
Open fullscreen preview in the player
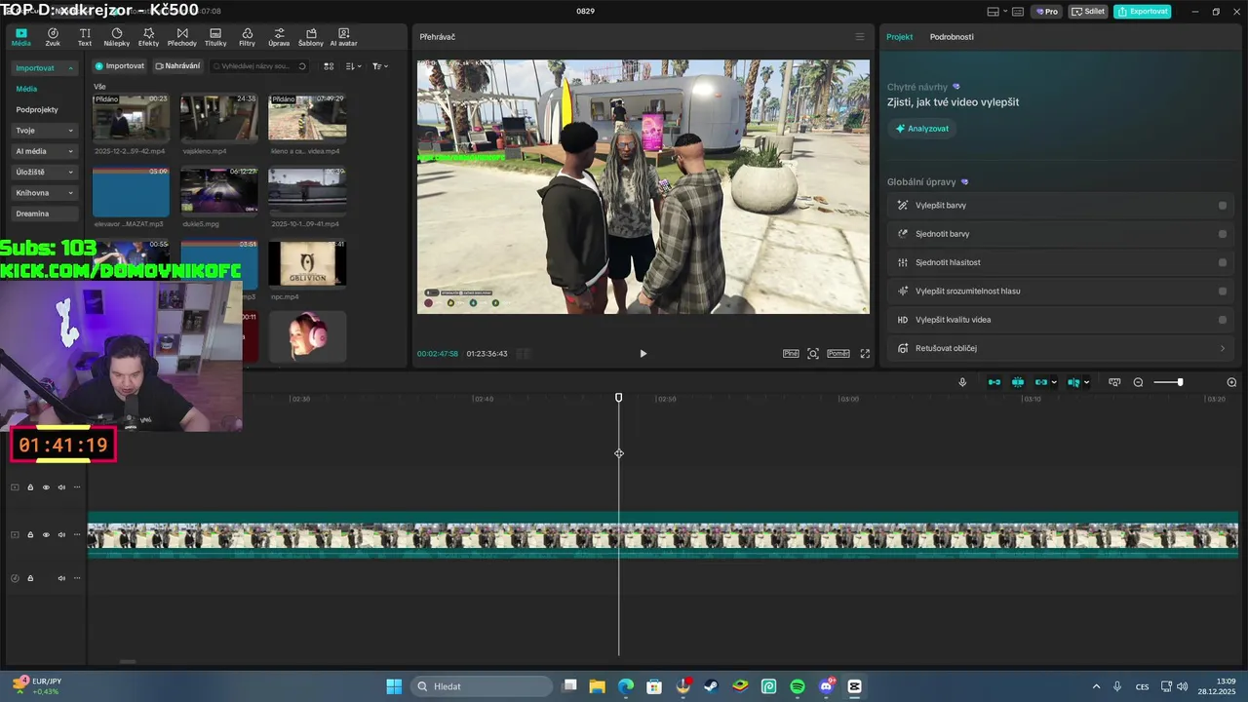pyautogui.click(x=865, y=354)
